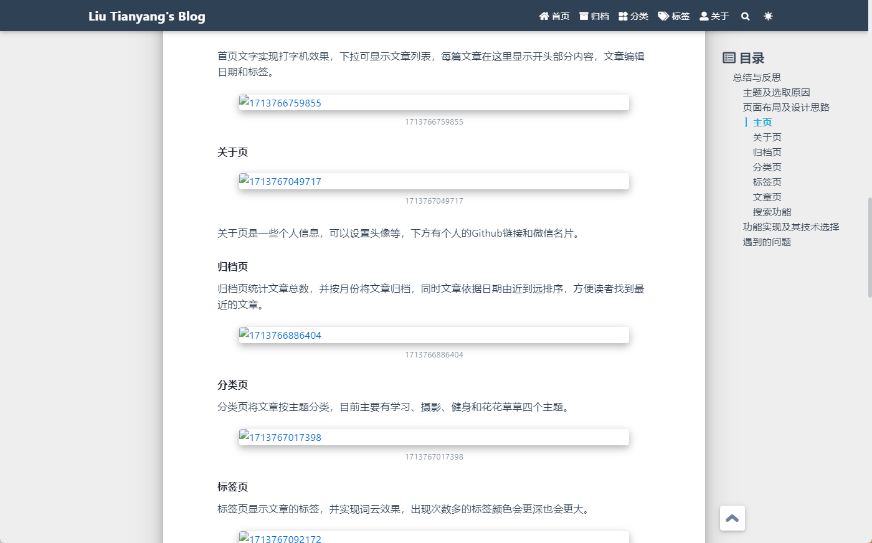Viewport: 872px width, 543px height.
Task: Open broken image 1713766759855
Action: pyautogui.click(x=434, y=103)
